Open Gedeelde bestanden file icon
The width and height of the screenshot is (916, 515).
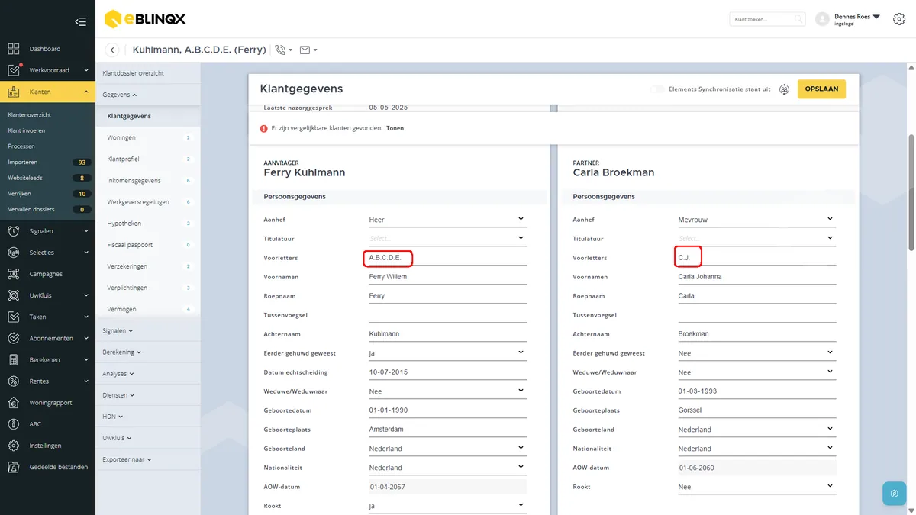pyautogui.click(x=14, y=467)
